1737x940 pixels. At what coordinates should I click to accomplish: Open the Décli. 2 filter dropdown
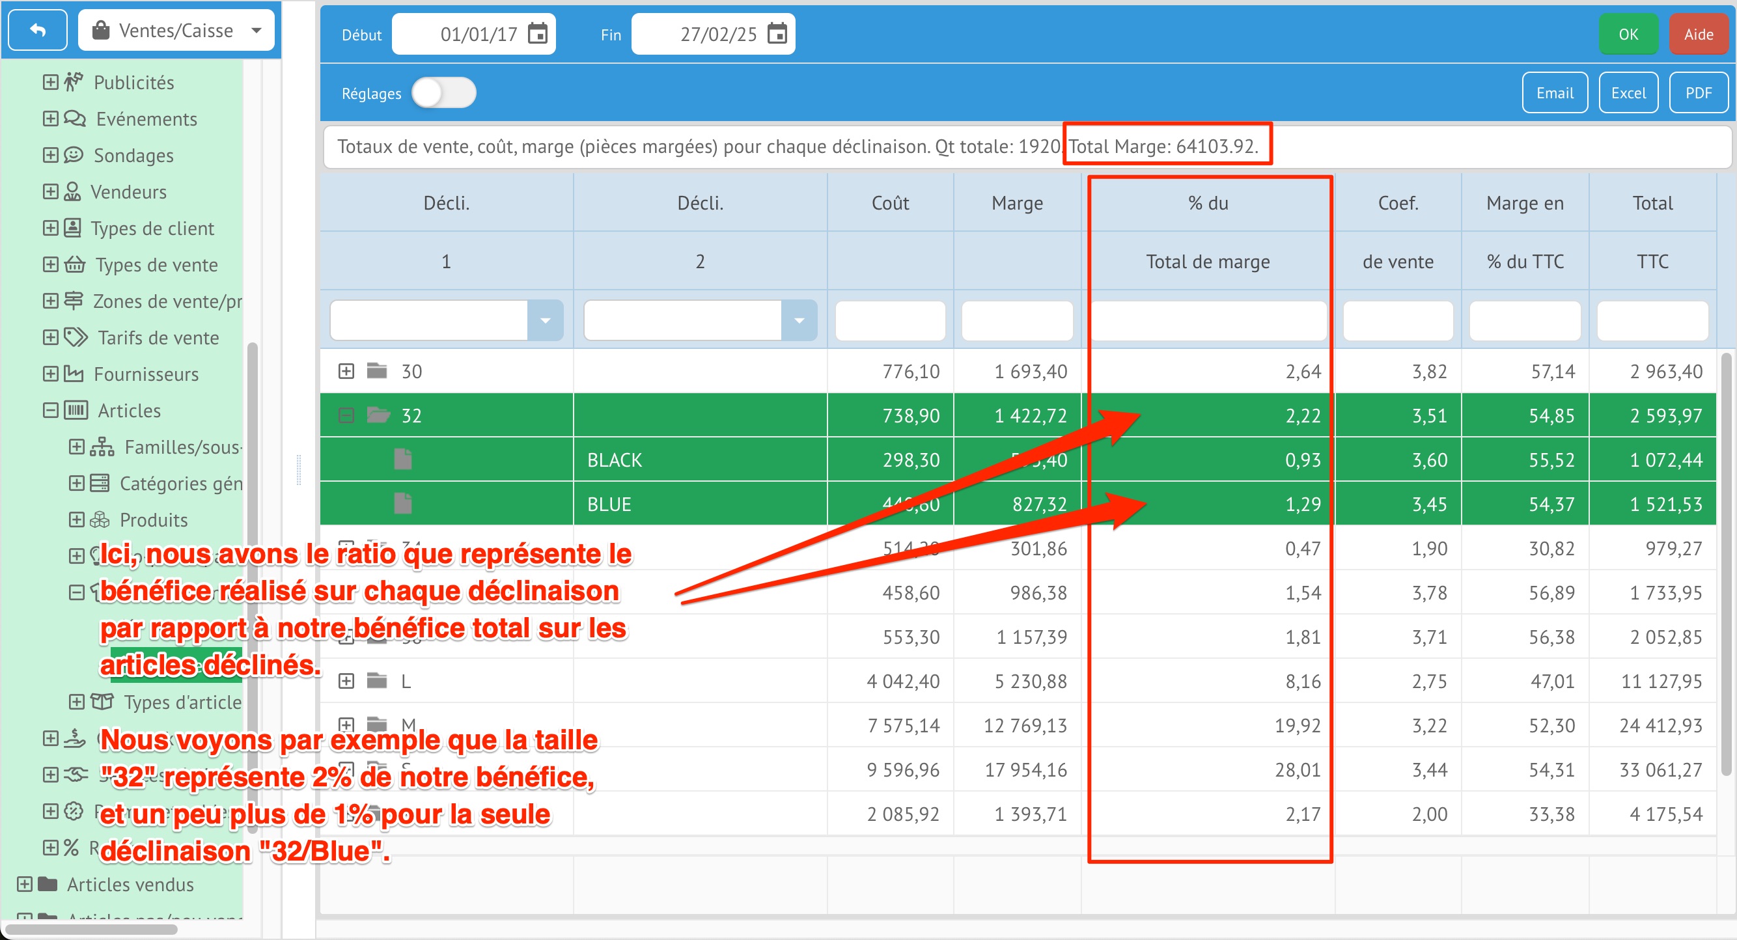tap(799, 321)
